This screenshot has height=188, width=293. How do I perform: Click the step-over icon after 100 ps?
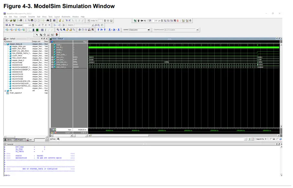tap(168, 21)
